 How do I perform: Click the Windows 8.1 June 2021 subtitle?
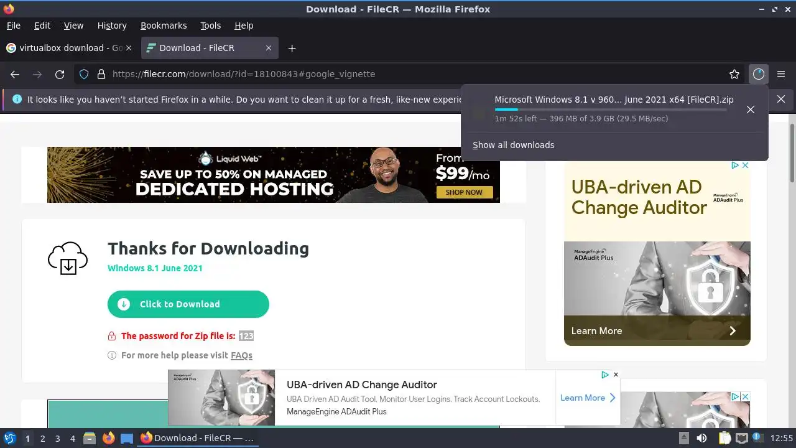pos(155,268)
